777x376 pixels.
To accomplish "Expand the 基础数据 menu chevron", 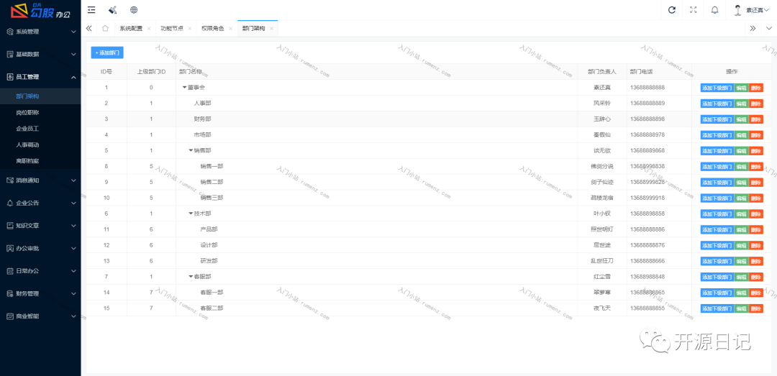I will [x=73, y=54].
